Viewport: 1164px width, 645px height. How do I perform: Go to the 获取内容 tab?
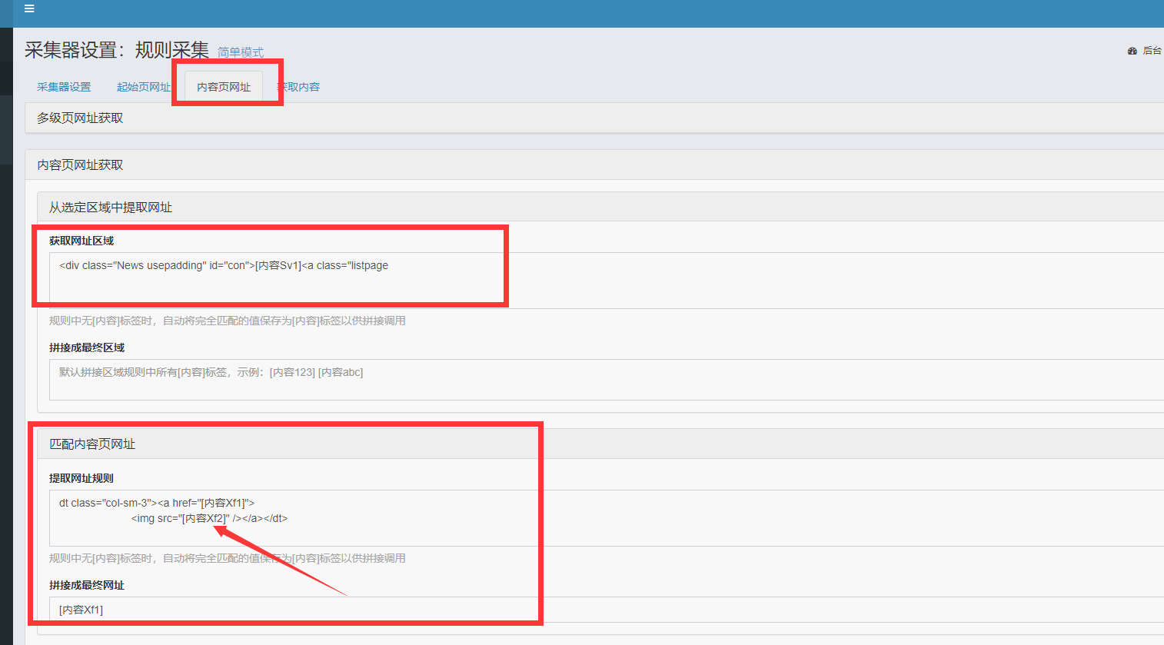300,87
